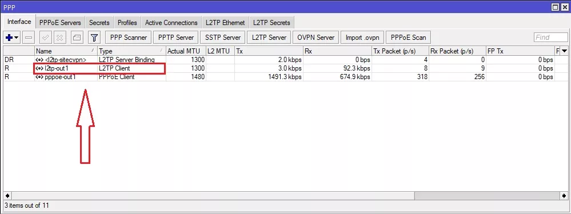571x214 pixels.
Task: Sort by the Rx Packet (p/s) column header
Action: coord(457,51)
